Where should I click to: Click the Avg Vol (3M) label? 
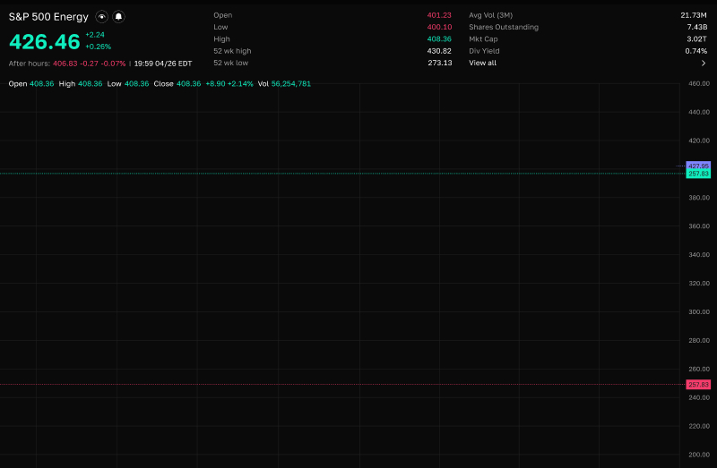(x=490, y=15)
